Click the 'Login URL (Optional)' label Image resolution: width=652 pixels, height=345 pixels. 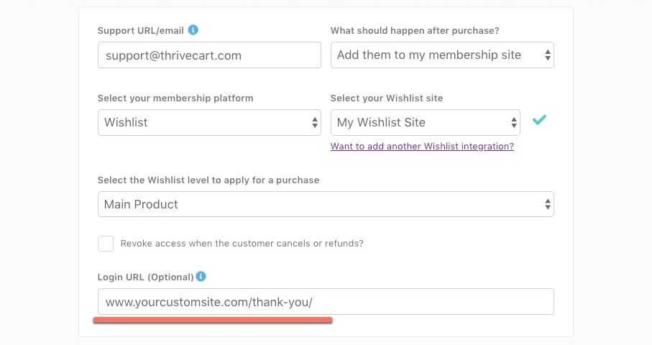point(145,277)
